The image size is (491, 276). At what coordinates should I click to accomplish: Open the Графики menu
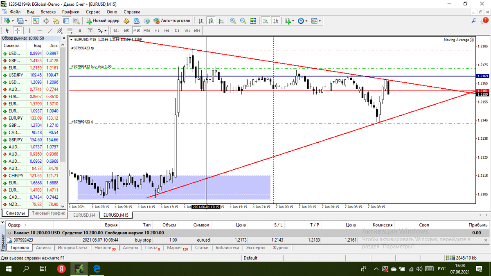tap(71, 12)
